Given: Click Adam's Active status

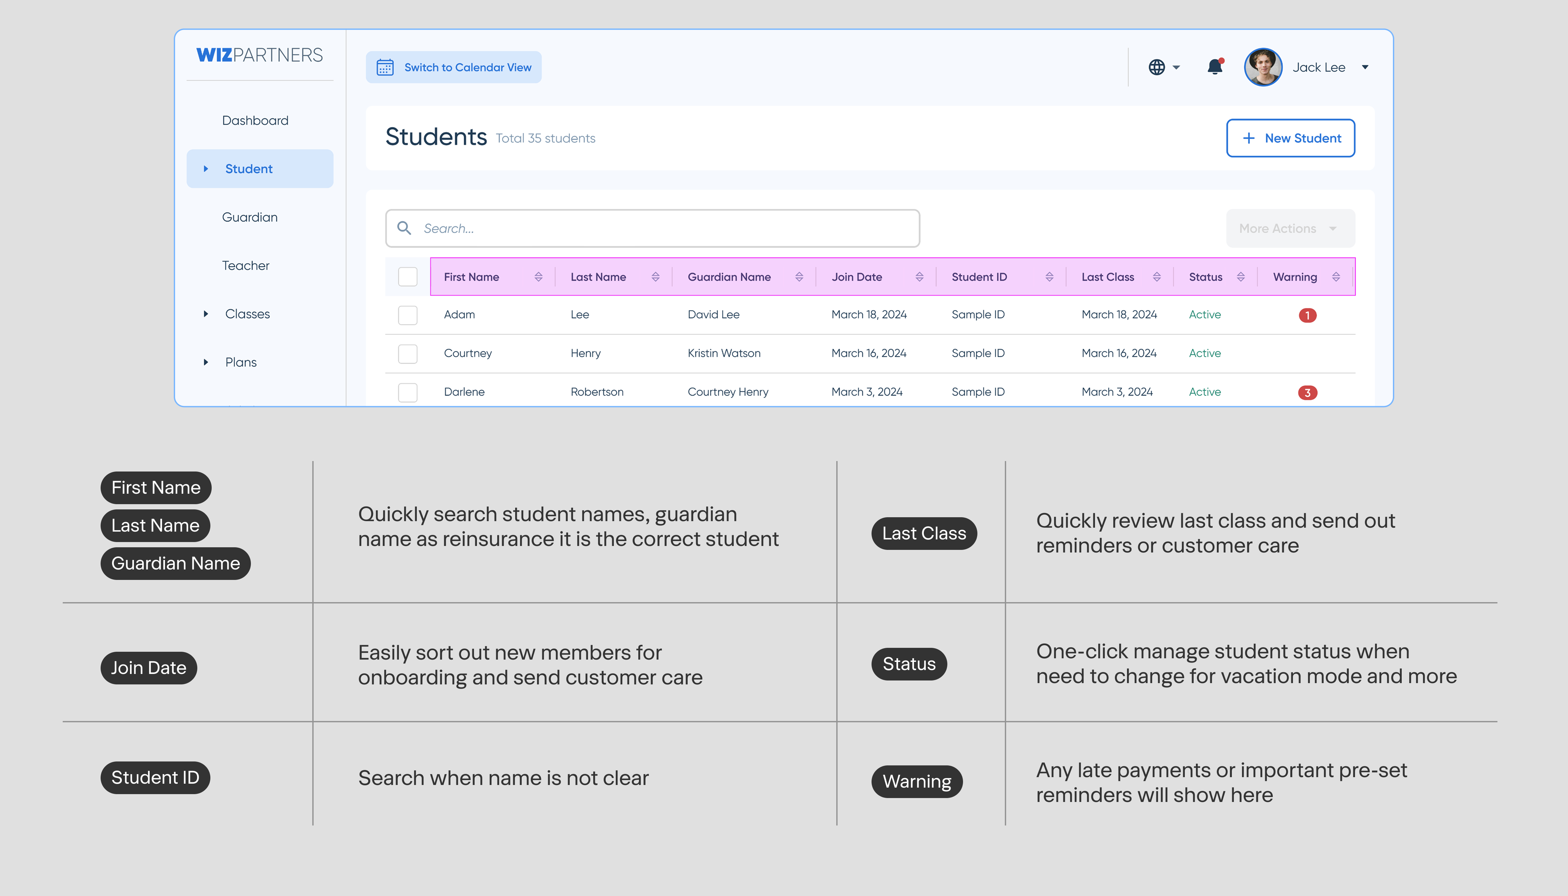Looking at the screenshot, I should point(1205,314).
